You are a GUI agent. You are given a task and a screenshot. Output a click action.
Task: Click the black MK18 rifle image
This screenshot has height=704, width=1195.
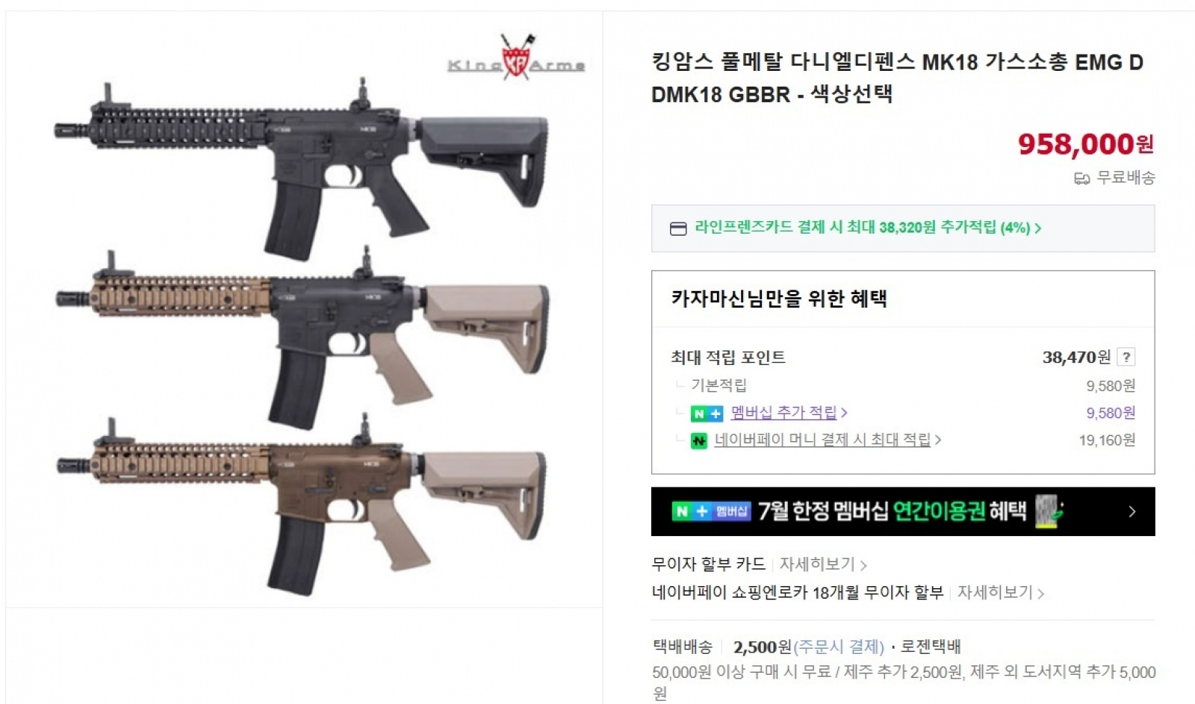click(x=302, y=167)
